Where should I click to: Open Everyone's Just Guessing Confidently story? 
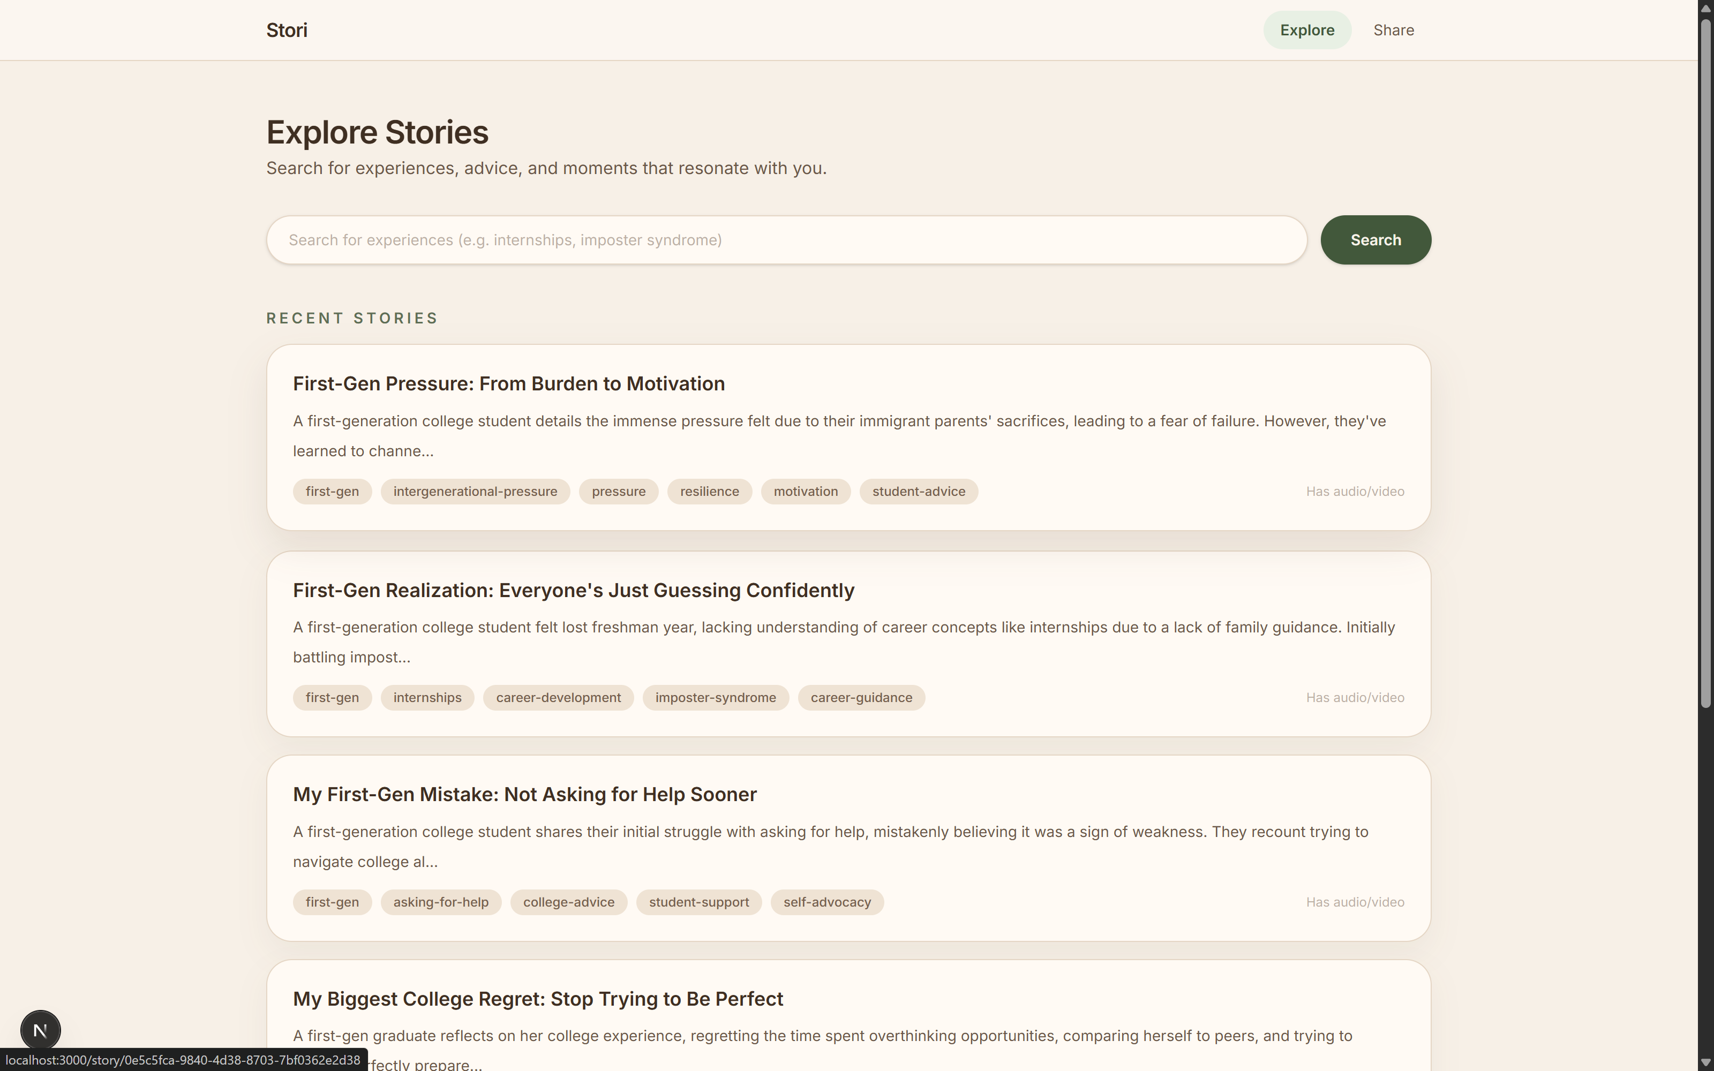(x=573, y=590)
